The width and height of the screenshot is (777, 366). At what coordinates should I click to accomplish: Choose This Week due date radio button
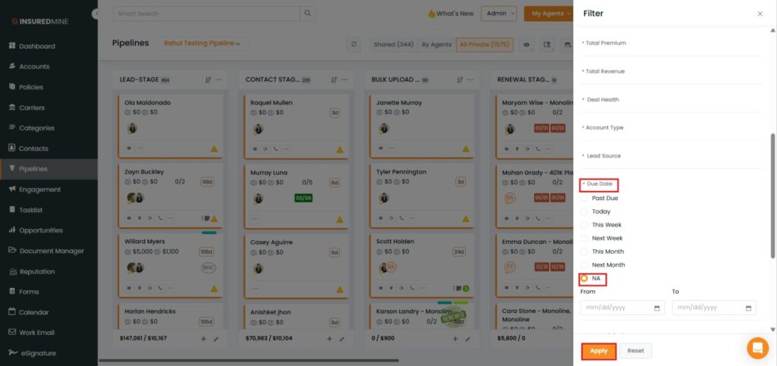(584, 225)
